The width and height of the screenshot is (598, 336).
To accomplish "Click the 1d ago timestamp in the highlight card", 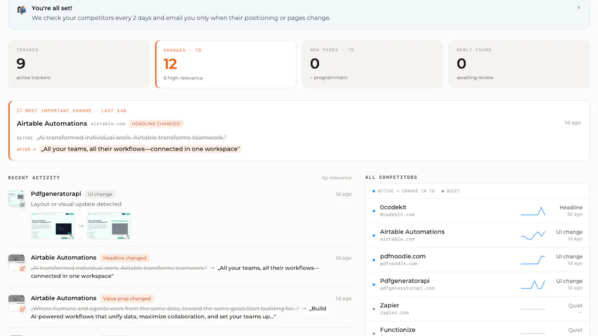I will click(x=573, y=122).
